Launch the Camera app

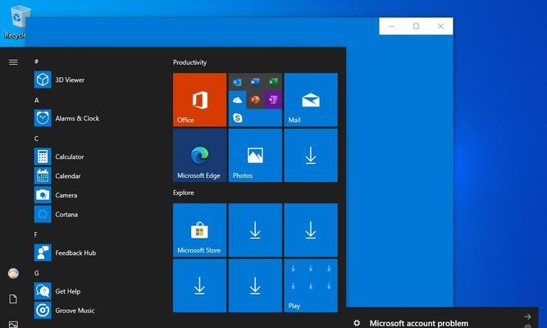click(56, 195)
